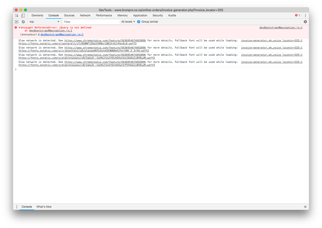
Task: Collapse the Uncaught ReferenceError stack trace
Action: (x=20, y=27)
